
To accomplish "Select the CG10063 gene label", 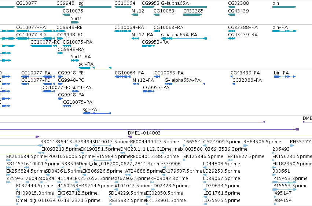I will [164, 11].
